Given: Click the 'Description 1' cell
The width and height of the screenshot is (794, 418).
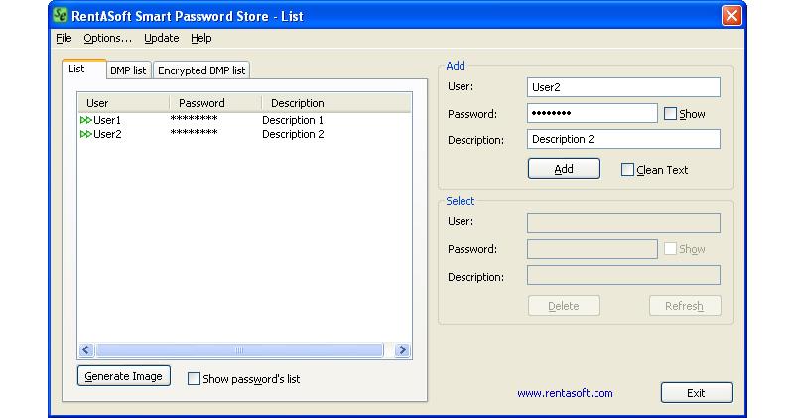Looking at the screenshot, I should point(293,120).
